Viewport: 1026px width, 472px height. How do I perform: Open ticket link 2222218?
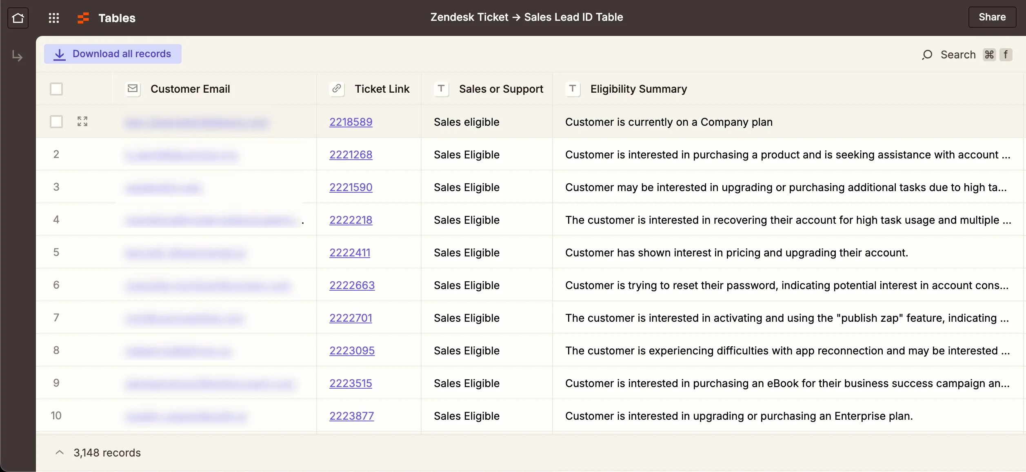click(x=351, y=220)
